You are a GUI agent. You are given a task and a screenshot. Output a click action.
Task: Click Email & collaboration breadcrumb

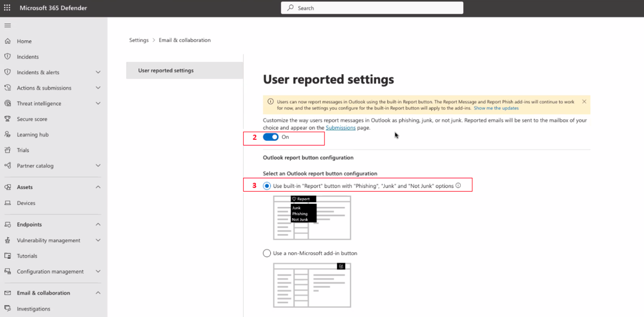tap(185, 40)
